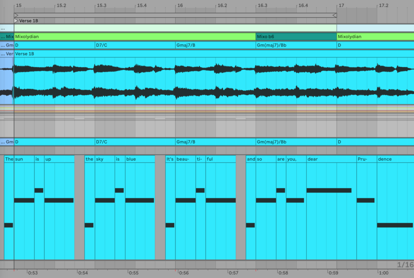Click 0:57 in the time ruler
414x278 pixels.
pyautogui.click(x=233, y=273)
